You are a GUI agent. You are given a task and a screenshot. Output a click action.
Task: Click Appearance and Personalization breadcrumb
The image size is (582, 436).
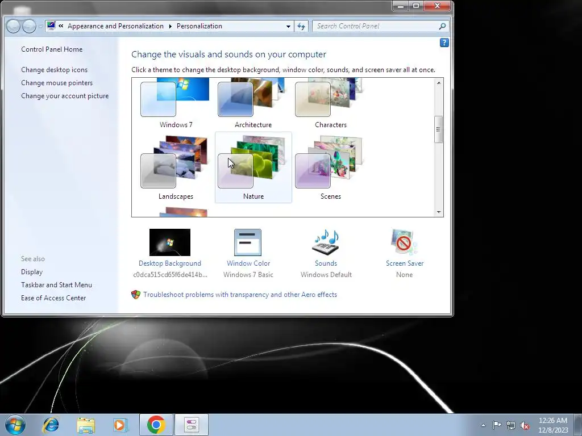coord(115,26)
